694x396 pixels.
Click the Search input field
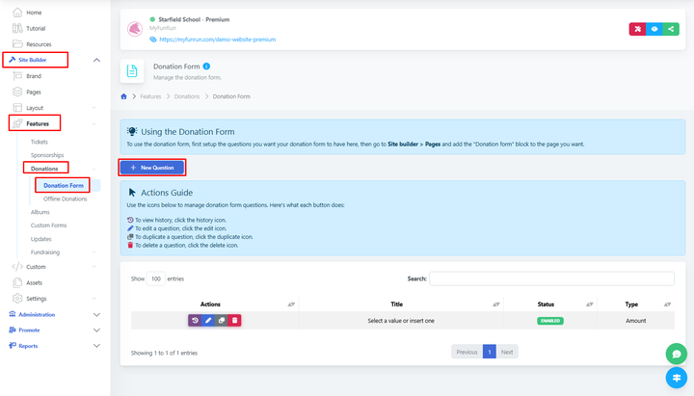551,278
